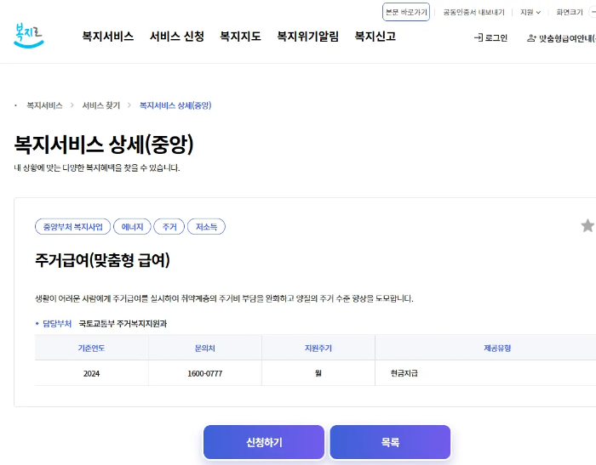Click the 문의처 column header
This screenshot has width=596, height=465.
(x=205, y=348)
